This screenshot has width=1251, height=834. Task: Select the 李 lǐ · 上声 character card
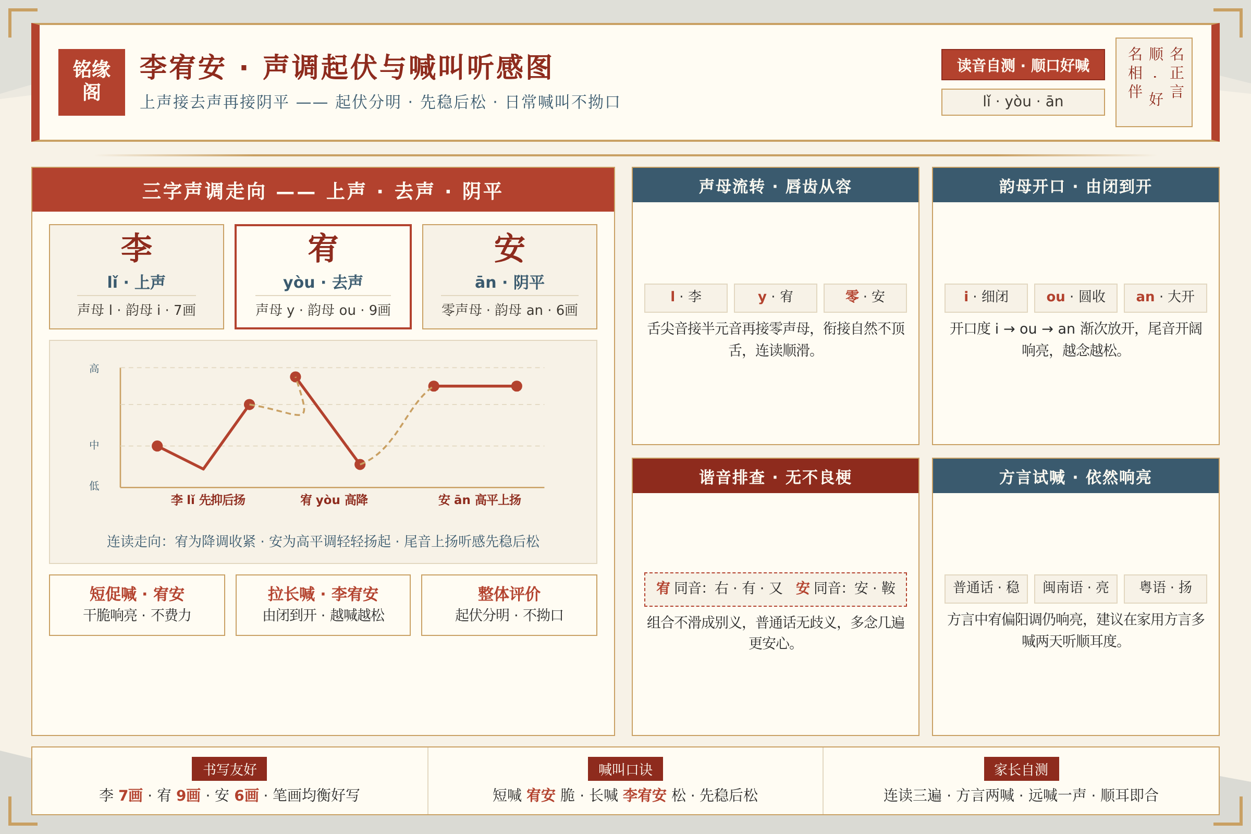tap(137, 277)
